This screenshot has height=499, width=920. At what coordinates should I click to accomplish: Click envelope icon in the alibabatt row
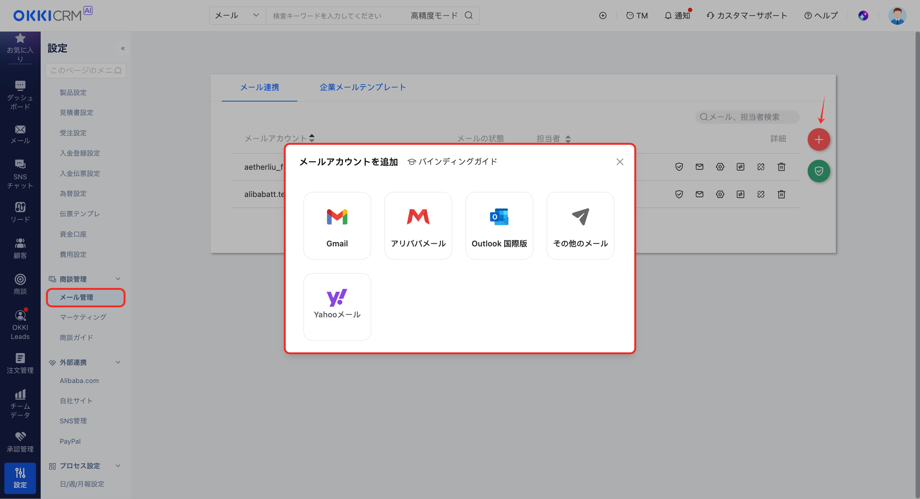pyautogui.click(x=699, y=194)
